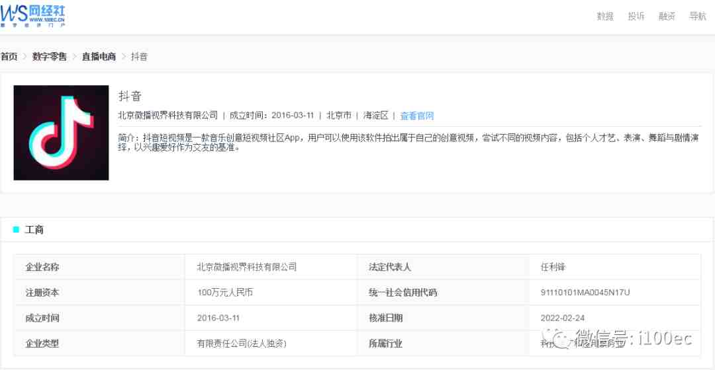715x370 pixels.
Task: Select the 海淀区 district text
Action: (376, 116)
